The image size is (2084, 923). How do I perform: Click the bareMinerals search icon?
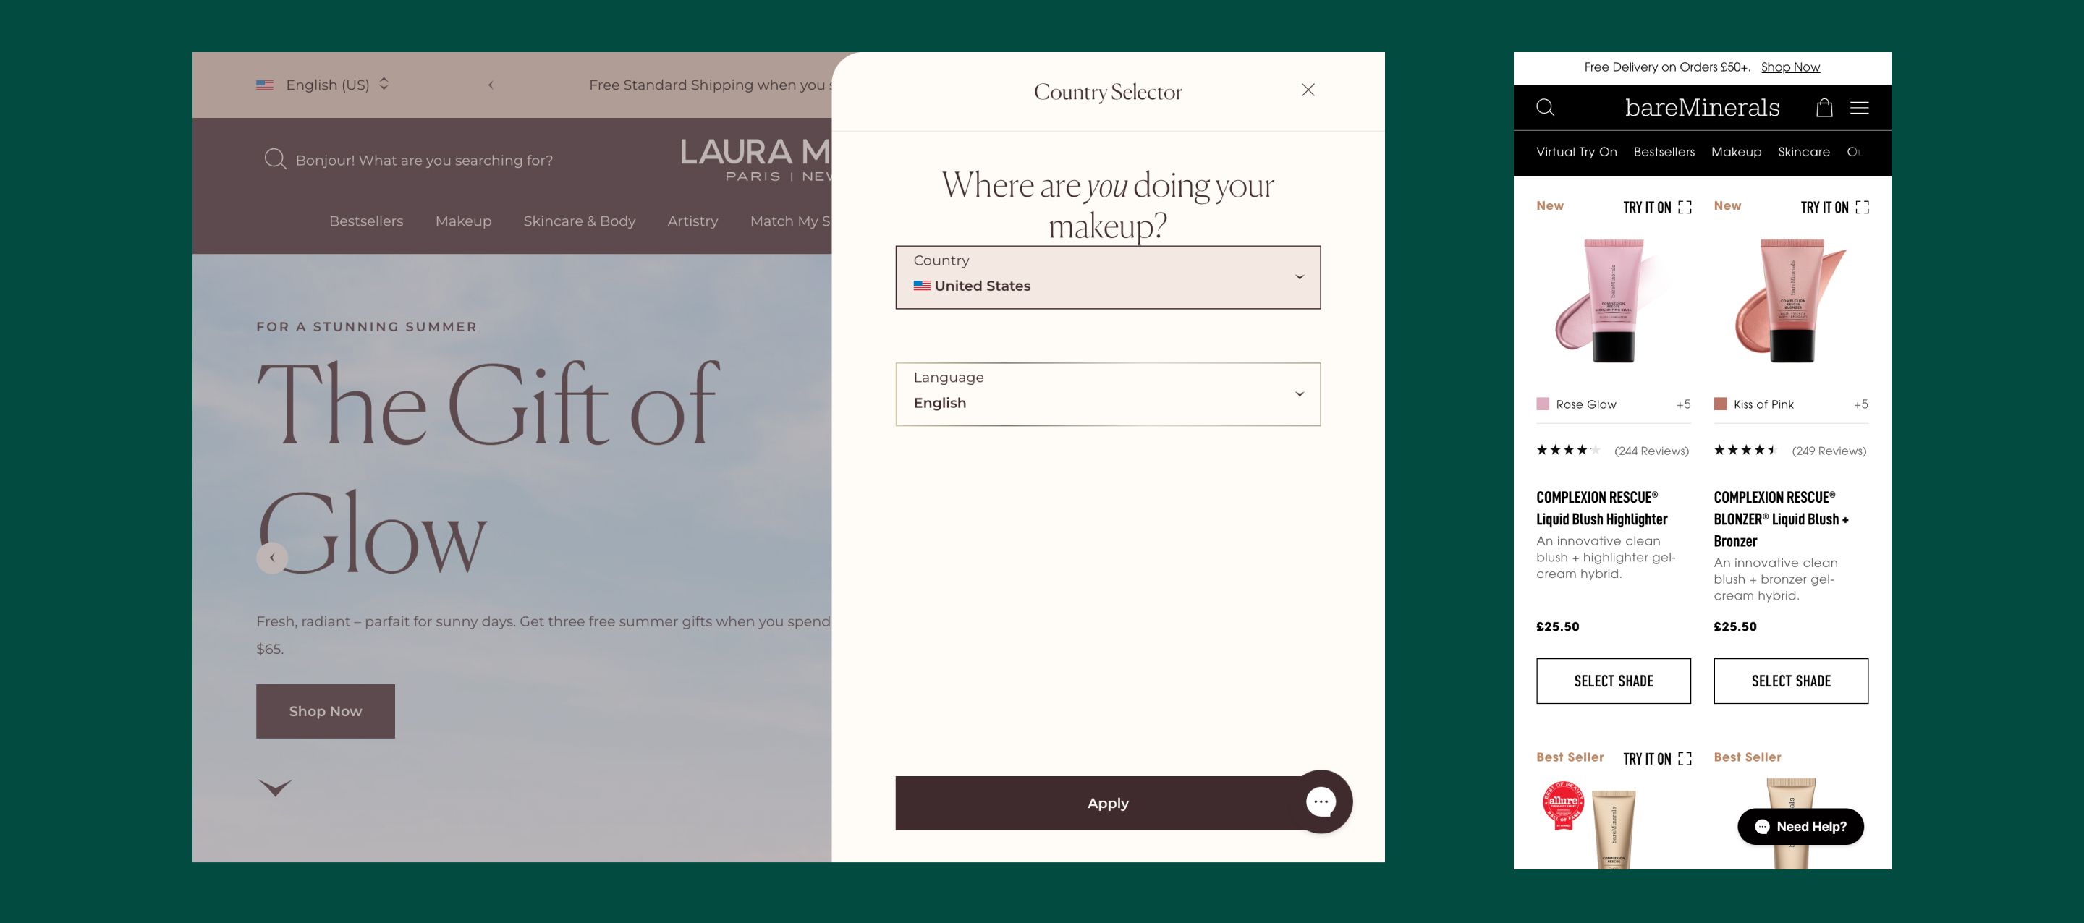(1546, 106)
